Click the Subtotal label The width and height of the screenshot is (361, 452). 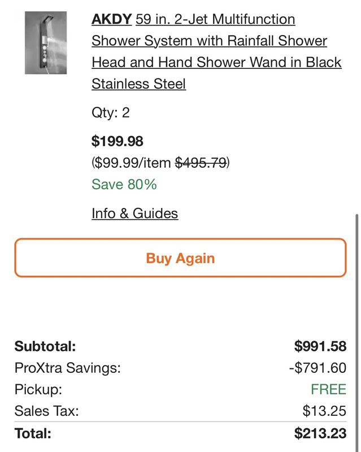[45, 346]
